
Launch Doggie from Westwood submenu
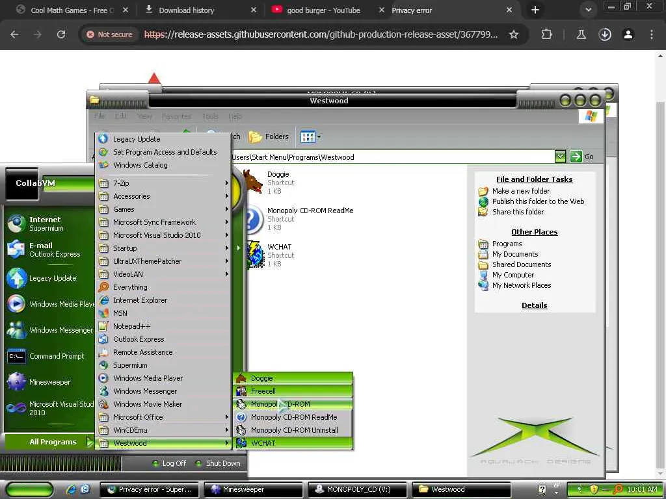click(x=293, y=378)
